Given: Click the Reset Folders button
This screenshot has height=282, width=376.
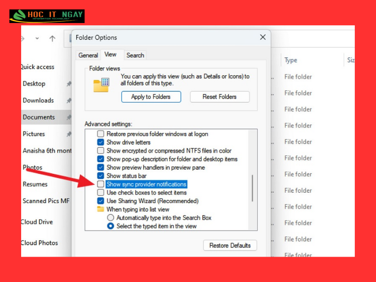Looking at the screenshot, I should click(x=219, y=97).
